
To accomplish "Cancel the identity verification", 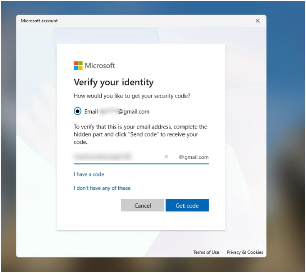I will pyautogui.click(x=143, y=205).
